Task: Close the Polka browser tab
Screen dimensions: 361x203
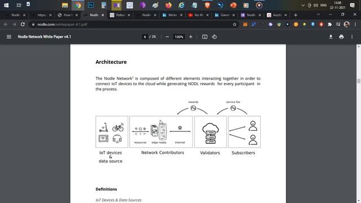Action: click(x=129, y=15)
